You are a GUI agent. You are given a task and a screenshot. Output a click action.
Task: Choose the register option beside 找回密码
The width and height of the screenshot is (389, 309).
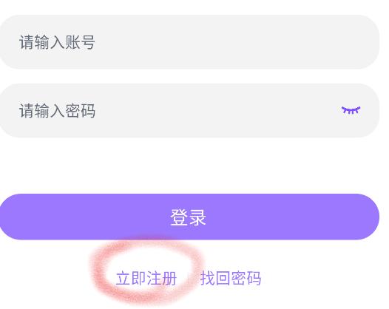point(146,279)
